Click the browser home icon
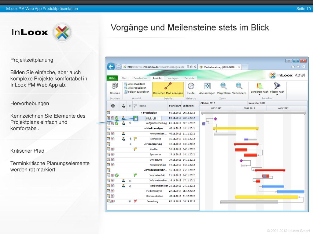The height and width of the screenshot is (234, 313). coord(293,67)
